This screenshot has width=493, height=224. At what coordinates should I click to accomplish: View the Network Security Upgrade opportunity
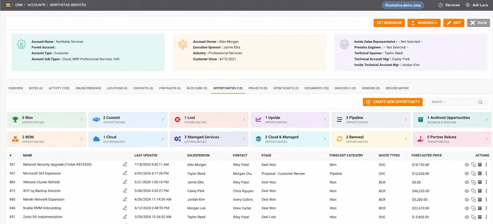coord(467,165)
